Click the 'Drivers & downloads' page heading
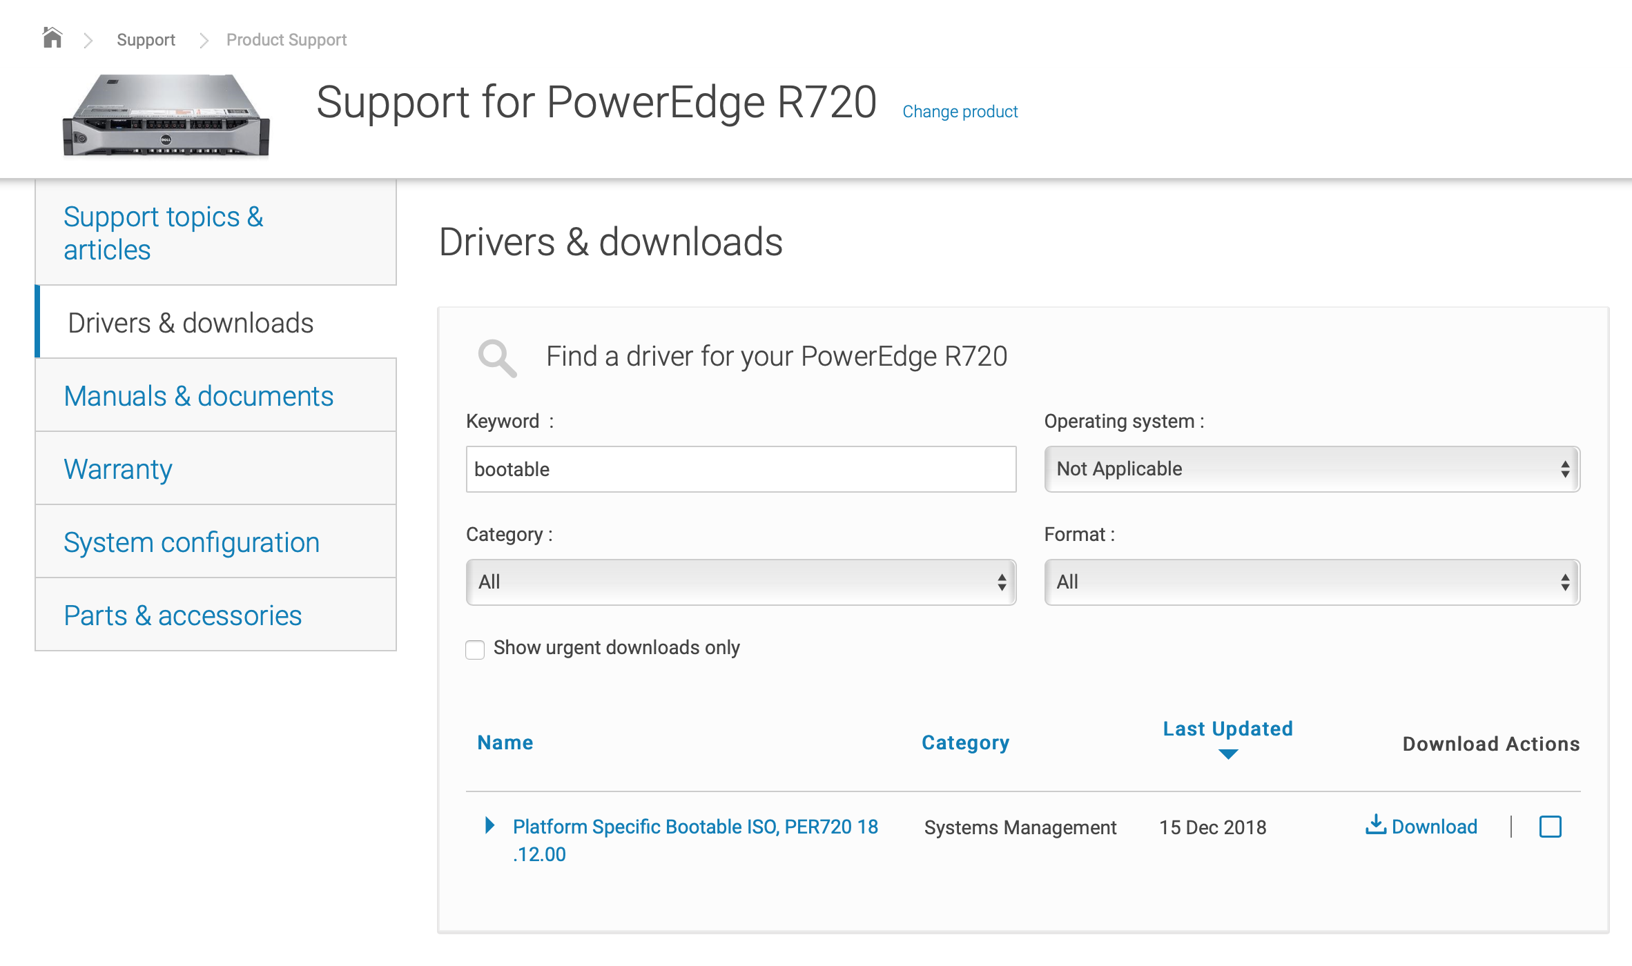Screen dimensions: 1632x966 tap(611, 242)
